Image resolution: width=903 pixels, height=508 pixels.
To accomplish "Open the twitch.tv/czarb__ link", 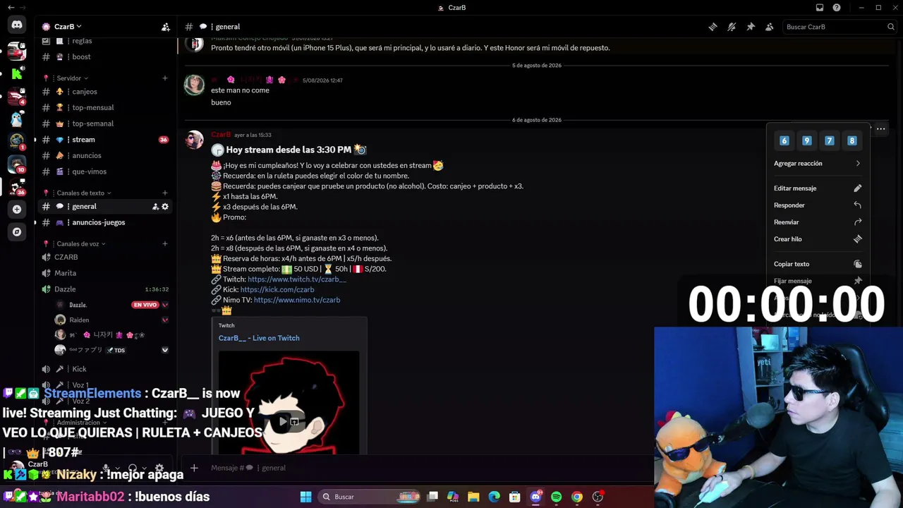I will point(297,279).
